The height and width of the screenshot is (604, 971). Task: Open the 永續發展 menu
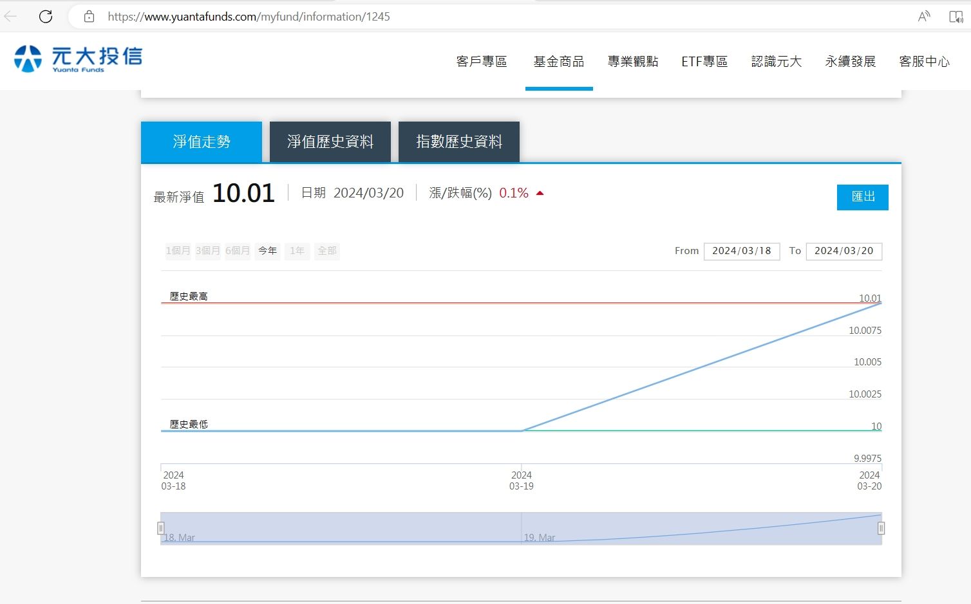pyautogui.click(x=851, y=62)
